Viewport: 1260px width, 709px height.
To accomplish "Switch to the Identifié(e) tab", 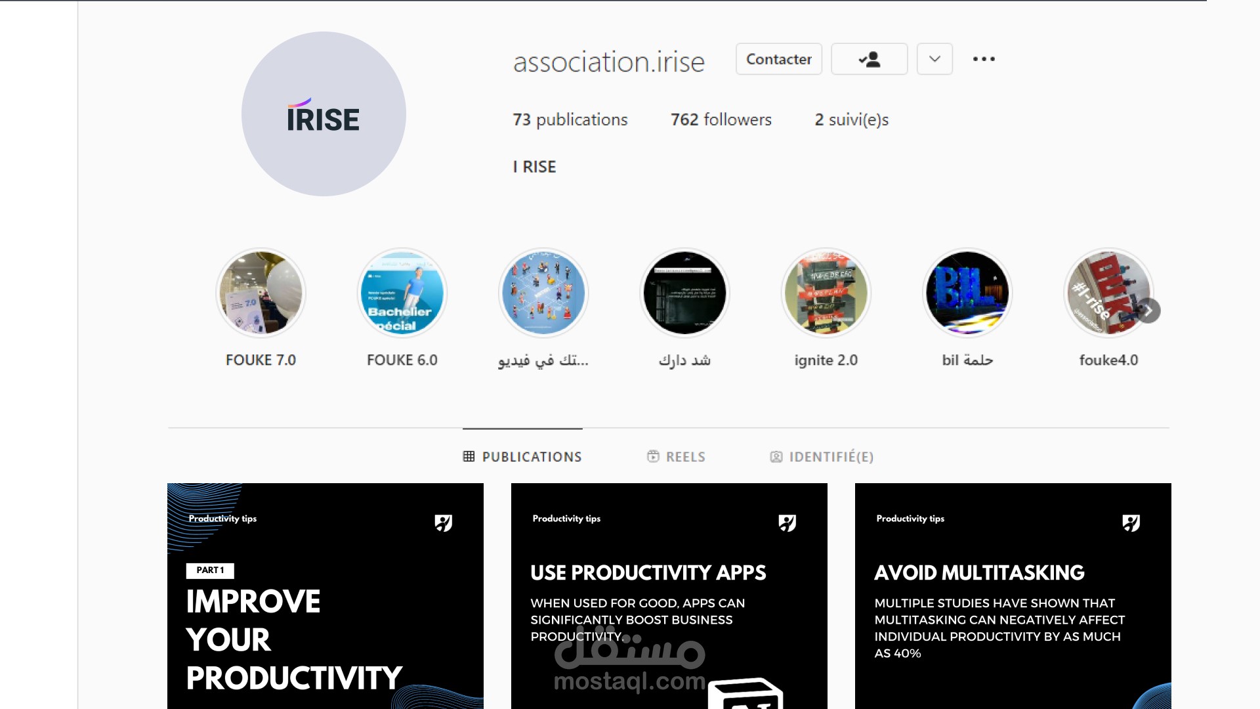I will (x=822, y=457).
